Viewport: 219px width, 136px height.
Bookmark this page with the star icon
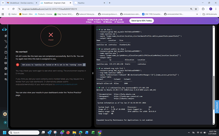(x=196, y=9)
